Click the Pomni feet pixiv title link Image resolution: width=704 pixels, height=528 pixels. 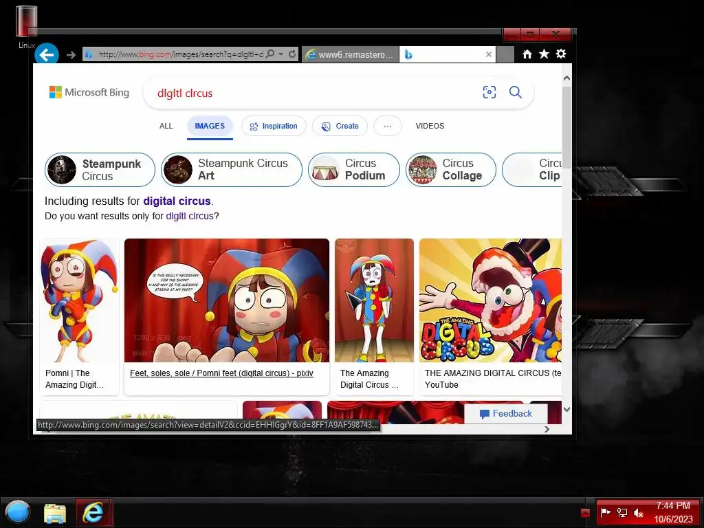point(221,373)
